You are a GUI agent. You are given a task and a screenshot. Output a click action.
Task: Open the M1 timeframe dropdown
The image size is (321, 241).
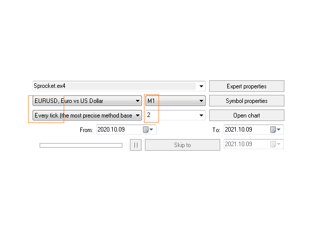pos(176,101)
